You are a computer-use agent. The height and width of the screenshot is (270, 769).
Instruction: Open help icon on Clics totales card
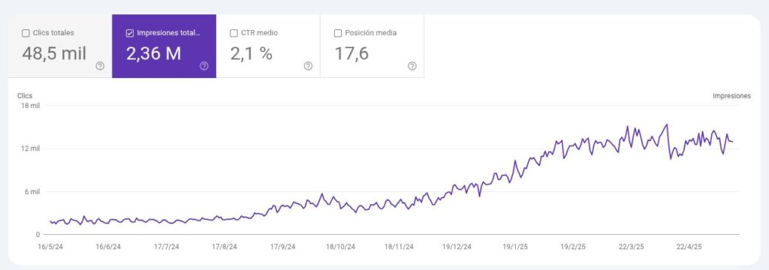click(x=100, y=66)
